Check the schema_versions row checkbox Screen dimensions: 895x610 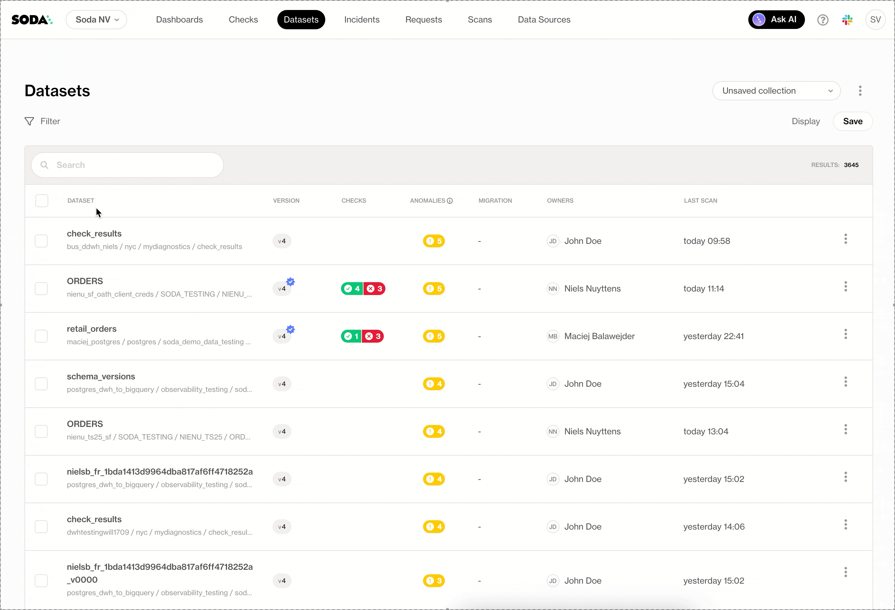point(41,384)
